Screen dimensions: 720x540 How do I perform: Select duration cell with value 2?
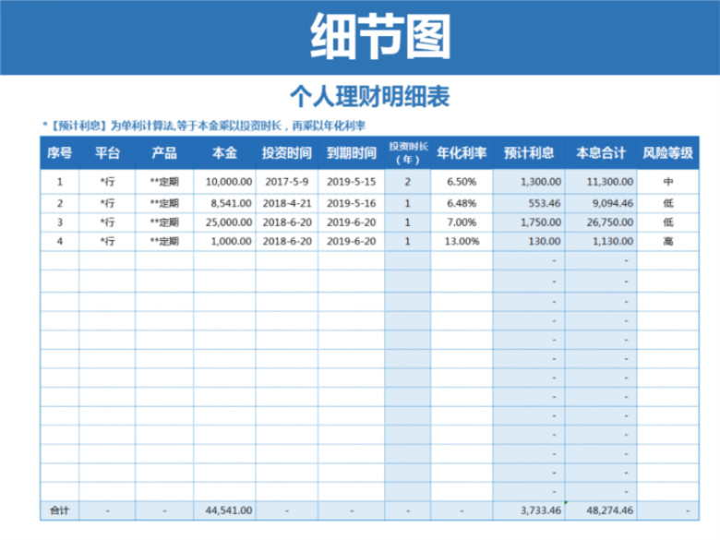coord(408,182)
